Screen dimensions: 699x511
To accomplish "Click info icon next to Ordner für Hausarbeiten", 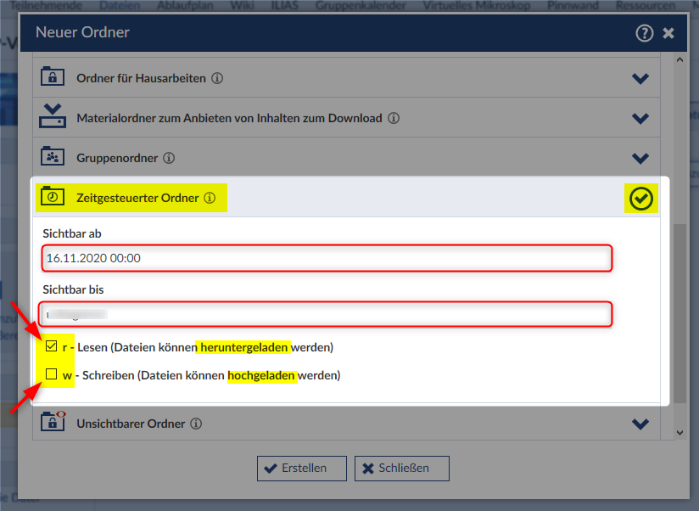I will [217, 78].
